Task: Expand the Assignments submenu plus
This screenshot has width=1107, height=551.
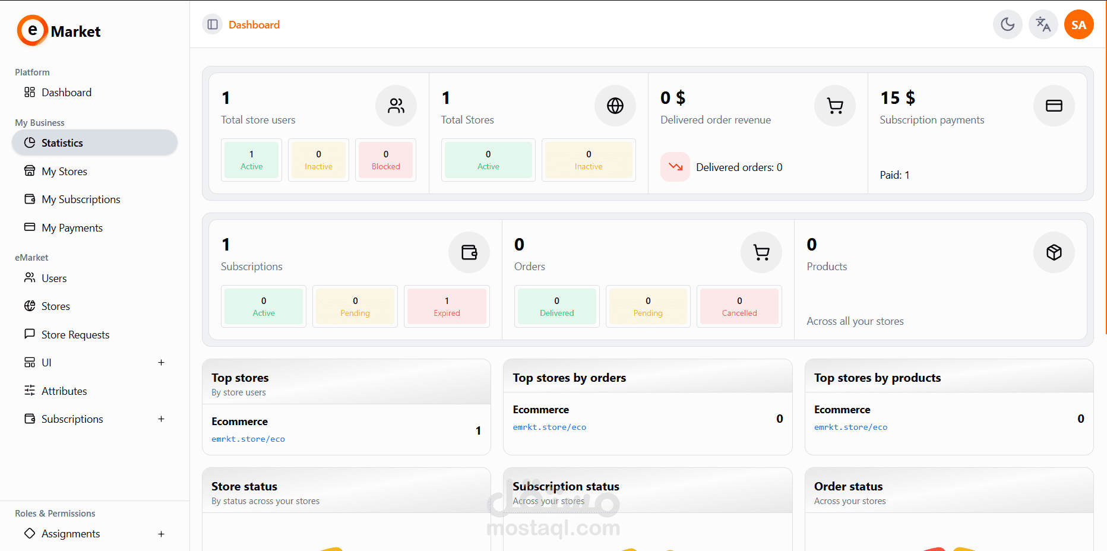Action: 161,534
